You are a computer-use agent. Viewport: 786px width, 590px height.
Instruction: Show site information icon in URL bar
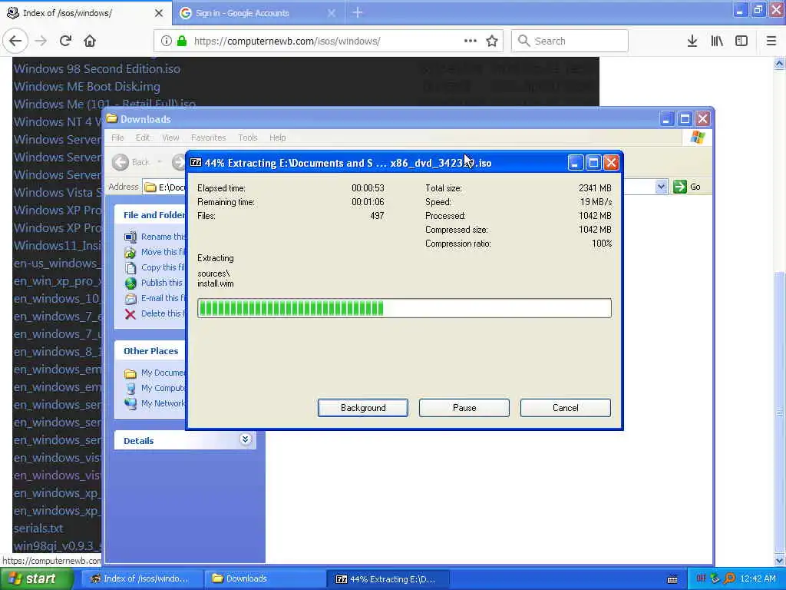(166, 41)
